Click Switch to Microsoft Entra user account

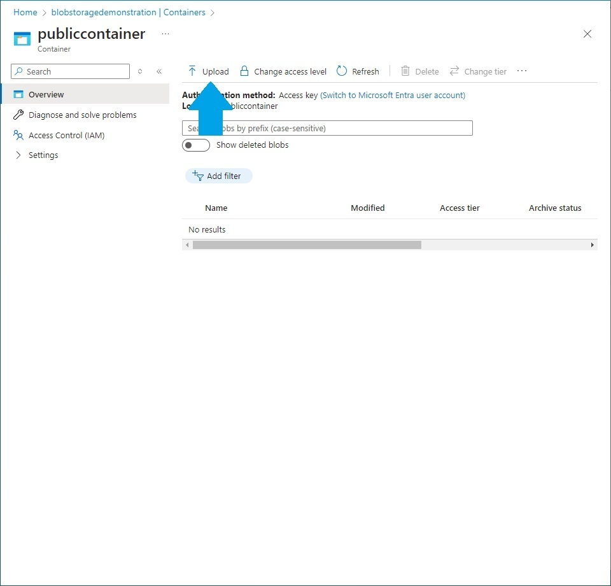click(393, 95)
